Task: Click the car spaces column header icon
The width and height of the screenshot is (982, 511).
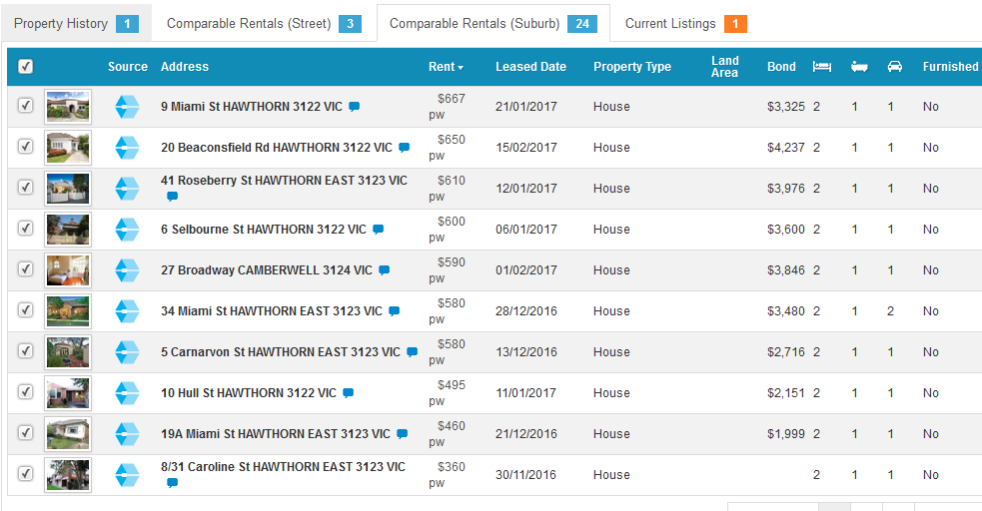Action: point(894,67)
